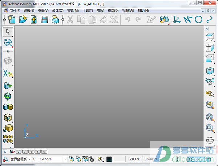Toggle level 3 button
Viewport: 218px width, 166px height.
click(x=38, y=152)
